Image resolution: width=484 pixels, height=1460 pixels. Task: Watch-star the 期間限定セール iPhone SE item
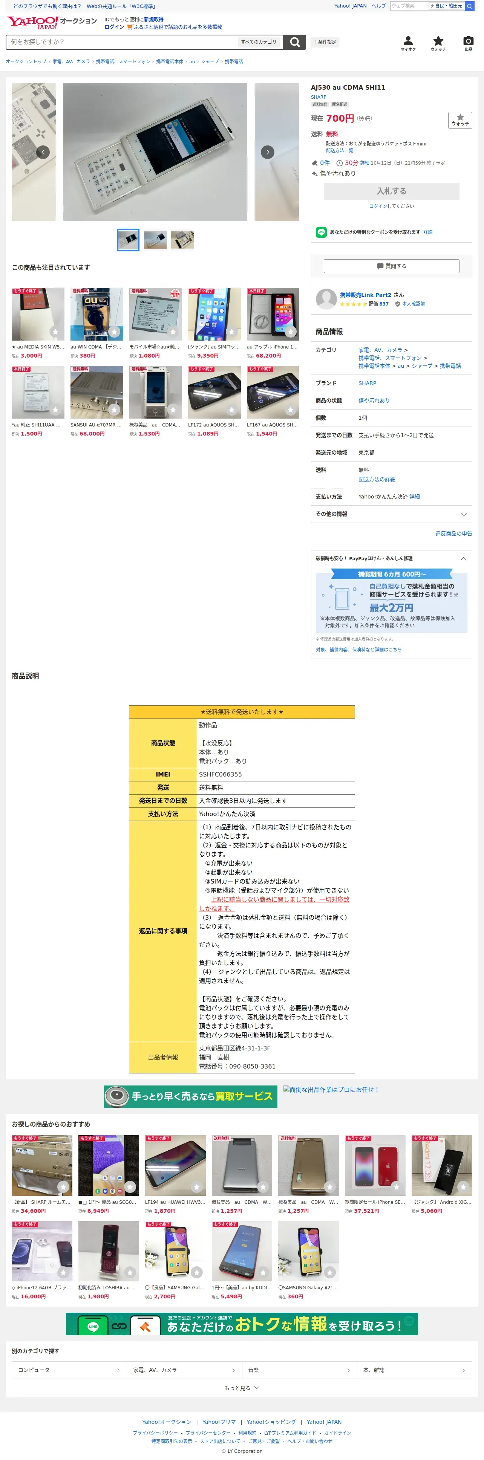[397, 1187]
